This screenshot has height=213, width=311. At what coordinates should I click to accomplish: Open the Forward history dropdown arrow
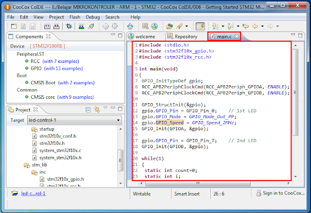pyautogui.click(x=277, y=26)
